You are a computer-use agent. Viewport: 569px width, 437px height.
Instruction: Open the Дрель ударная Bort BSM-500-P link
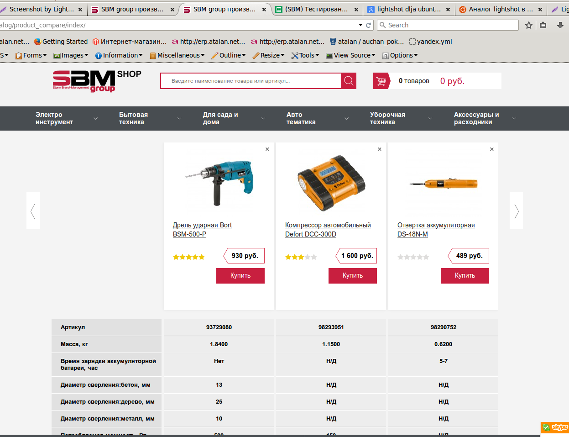click(202, 230)
